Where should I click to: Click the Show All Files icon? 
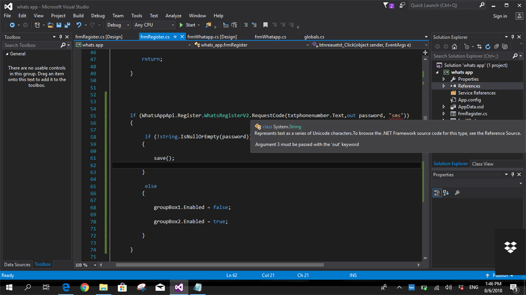point(505,47)
